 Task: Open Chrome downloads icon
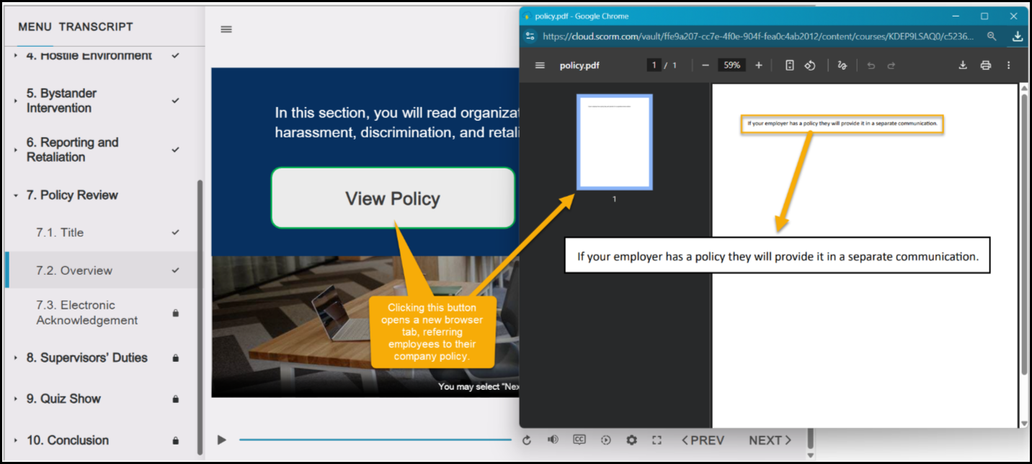[1018, 36]
